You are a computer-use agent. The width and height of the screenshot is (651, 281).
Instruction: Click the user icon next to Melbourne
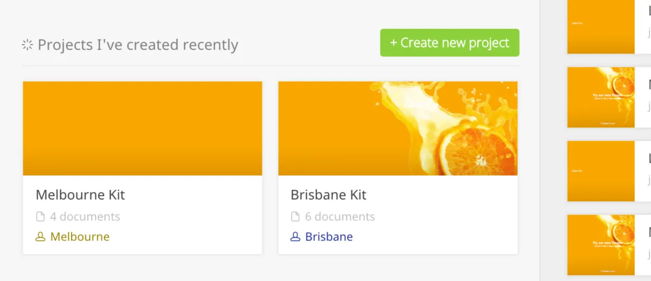(40, 237)
